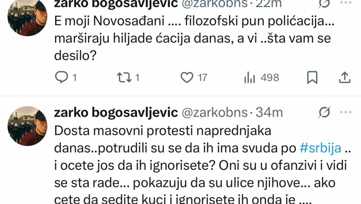
Task: Open the @zarkobns handle on the 22m tweet
Action: (214, 3)
